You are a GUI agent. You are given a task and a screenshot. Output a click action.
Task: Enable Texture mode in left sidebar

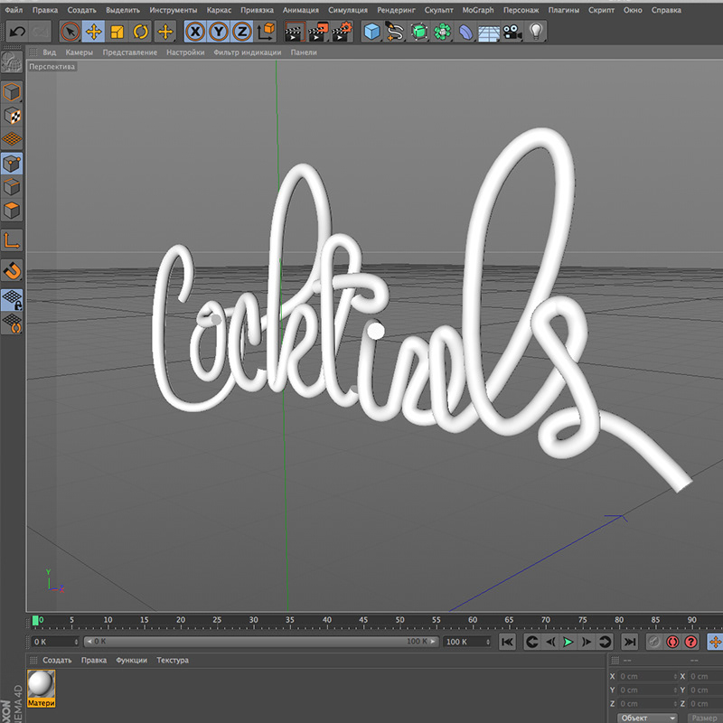tap(12, 116)
